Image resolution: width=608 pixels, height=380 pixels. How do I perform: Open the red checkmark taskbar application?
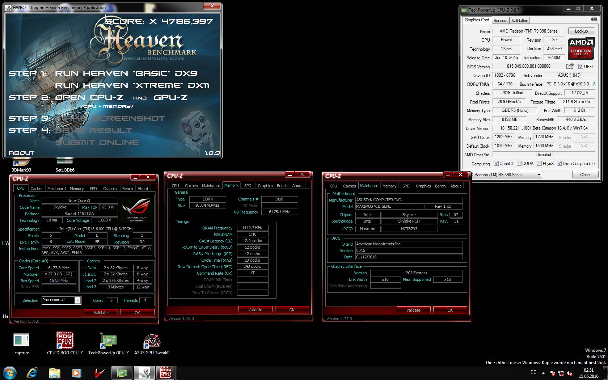tap(99, 373)
